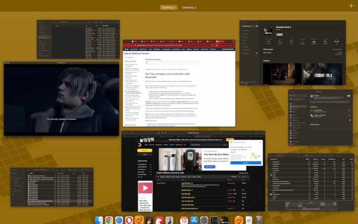Close the Sign in with Google popup
The height and width of the screenshot is (224, 358).
click(261, 142)
